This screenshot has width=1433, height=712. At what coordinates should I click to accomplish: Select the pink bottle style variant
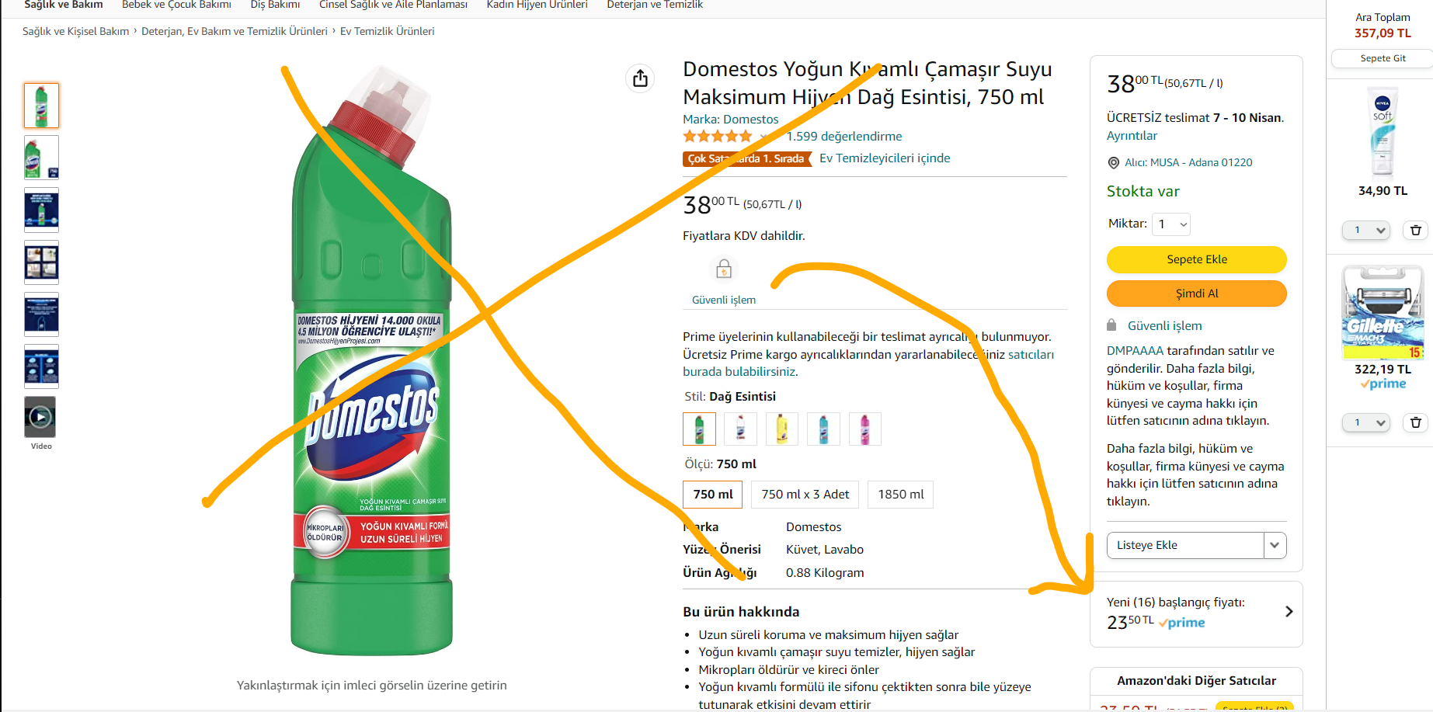click(864, 429)
